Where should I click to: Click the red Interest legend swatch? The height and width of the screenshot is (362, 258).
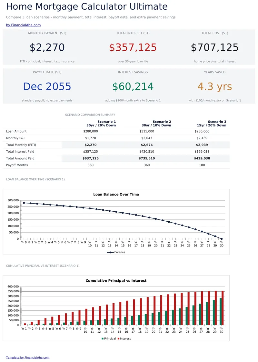click(119, 339)
